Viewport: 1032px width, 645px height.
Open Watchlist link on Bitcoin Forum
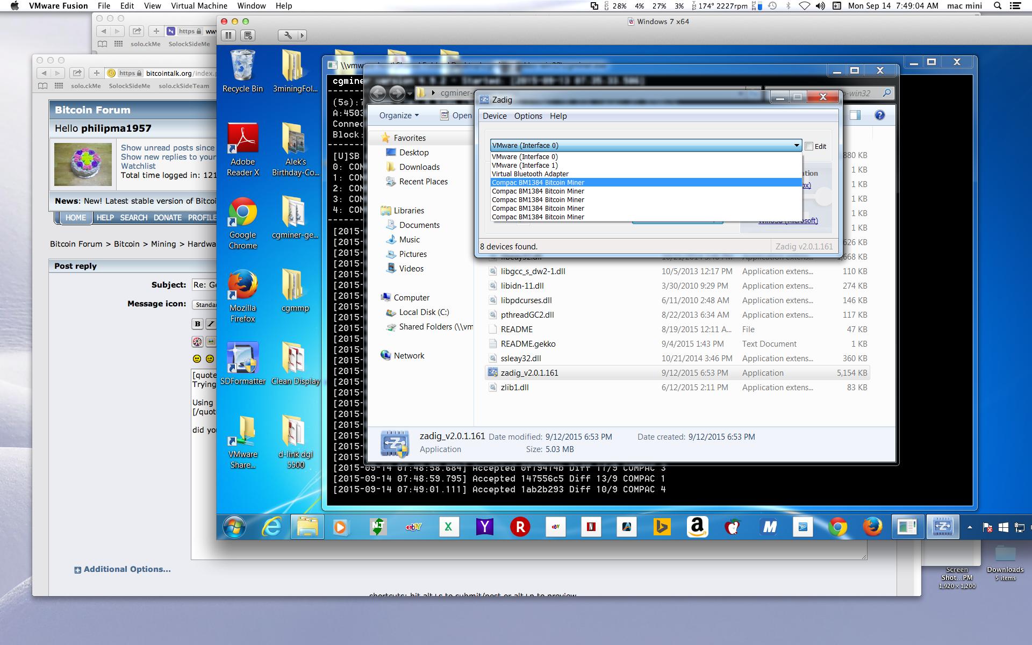[x=138, y=166]
